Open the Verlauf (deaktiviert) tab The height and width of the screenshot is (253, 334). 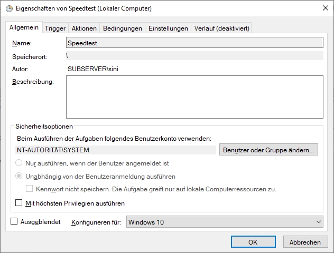pos(221,28)
